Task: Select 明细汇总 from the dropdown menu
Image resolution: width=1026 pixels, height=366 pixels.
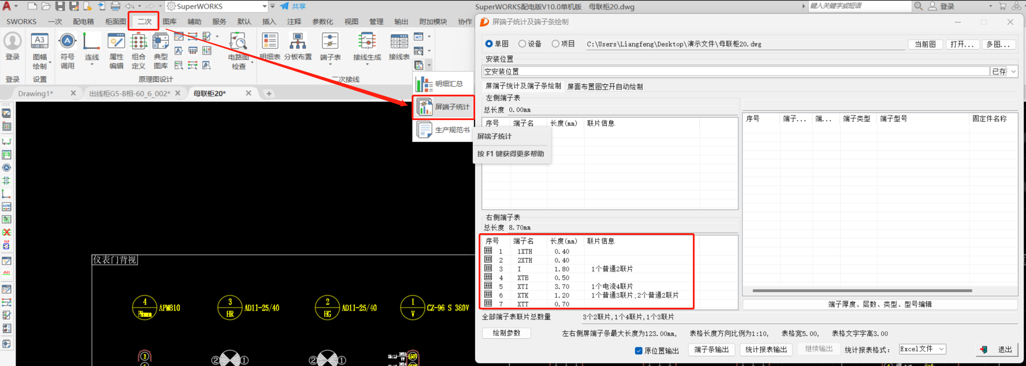Action: tap(443, 84)
